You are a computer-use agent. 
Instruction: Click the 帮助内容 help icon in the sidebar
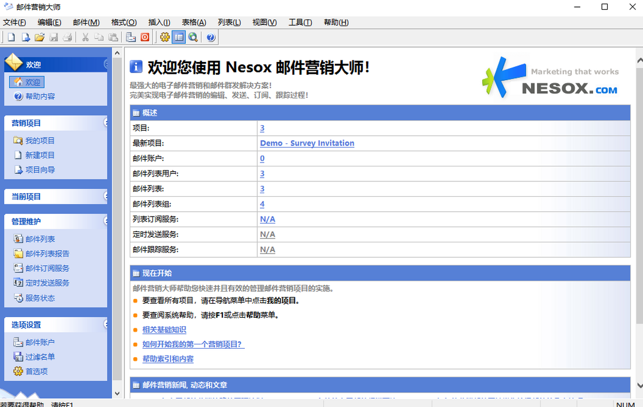pos(18,97)
